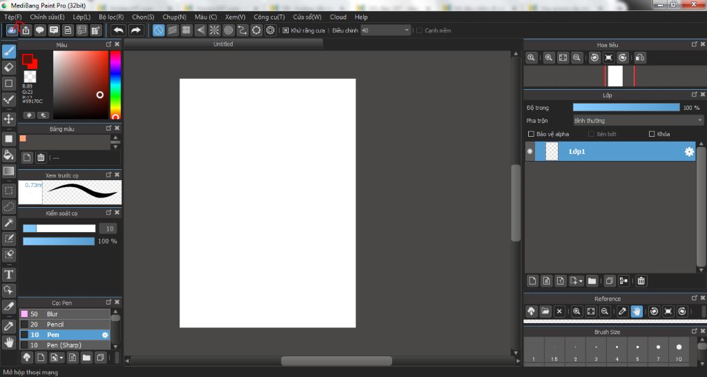Open the Tệp(F) menu
The height and width of the screenshot is (377, 707).
(12, 17)
